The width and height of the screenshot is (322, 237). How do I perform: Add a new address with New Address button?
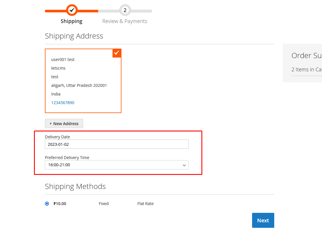64,123
